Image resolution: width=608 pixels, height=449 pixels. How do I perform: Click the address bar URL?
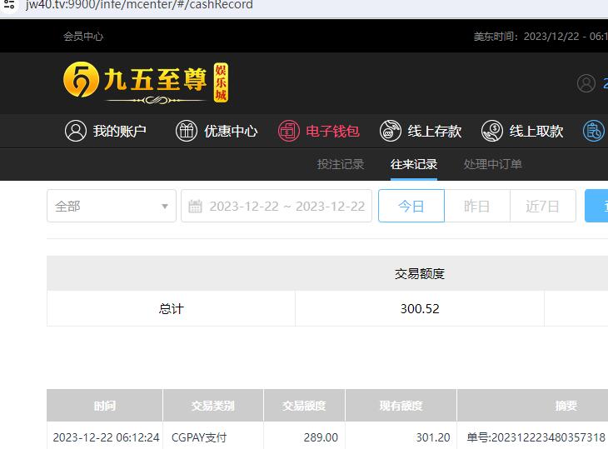(139, 5)
